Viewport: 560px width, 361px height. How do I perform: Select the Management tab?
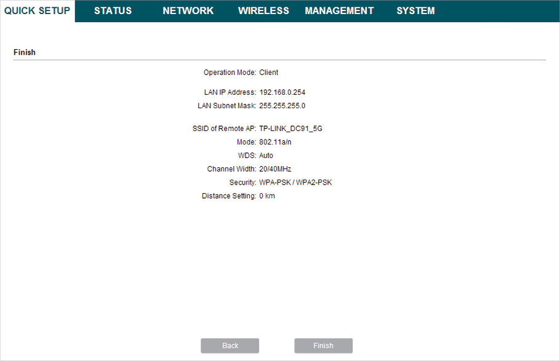[339, 11]
